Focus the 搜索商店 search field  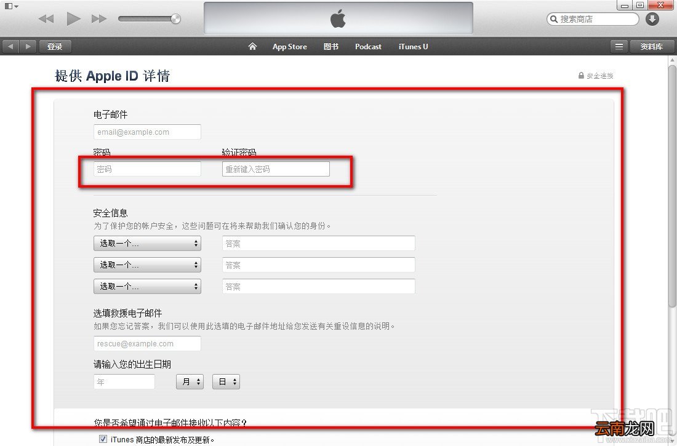coord(592,19)
